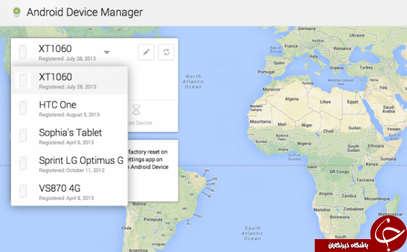
Task: Click the Sprint LG Optimus G icon
Action: click(23, 163)
